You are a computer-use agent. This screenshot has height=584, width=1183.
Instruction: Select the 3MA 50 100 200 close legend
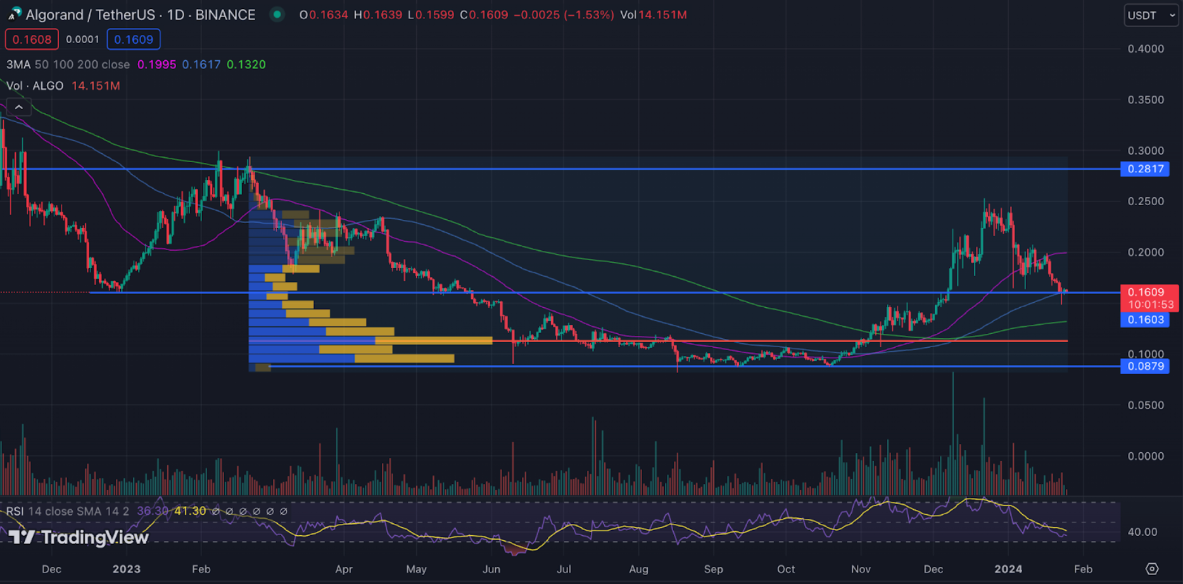click(x=68, y=65)
